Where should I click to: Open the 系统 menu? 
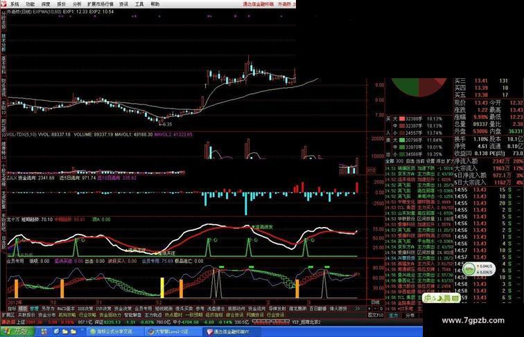tap(15, 4)
